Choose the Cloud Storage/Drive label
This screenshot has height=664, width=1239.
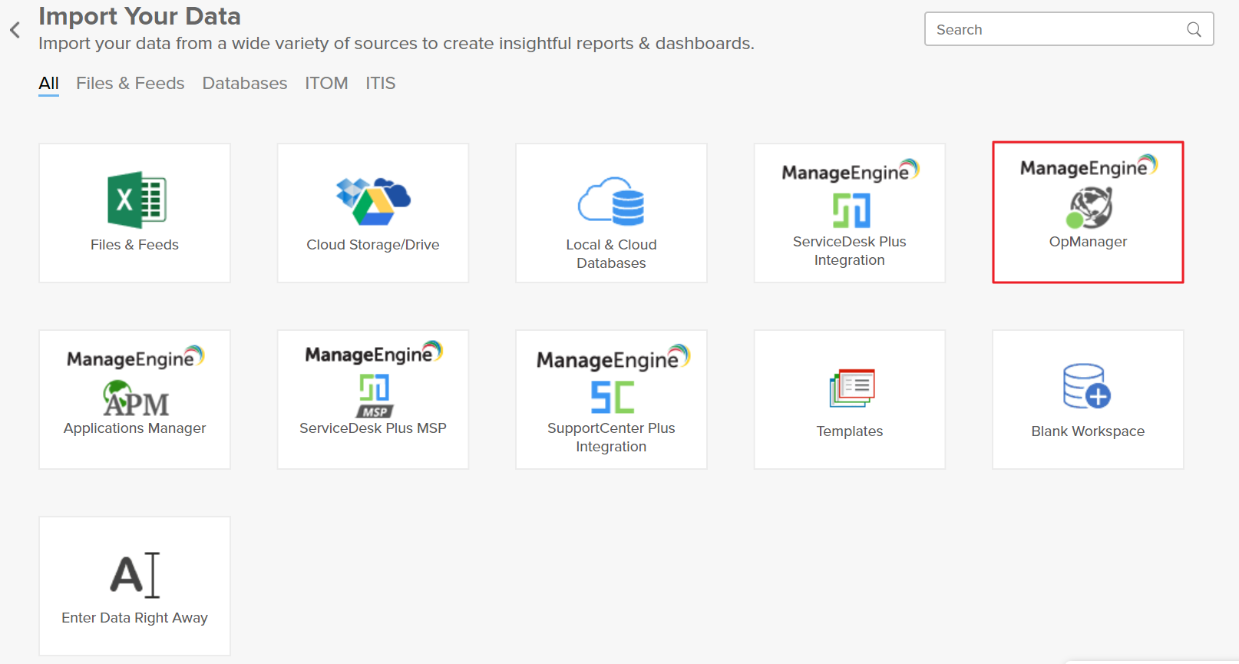[x=373, y=245]
